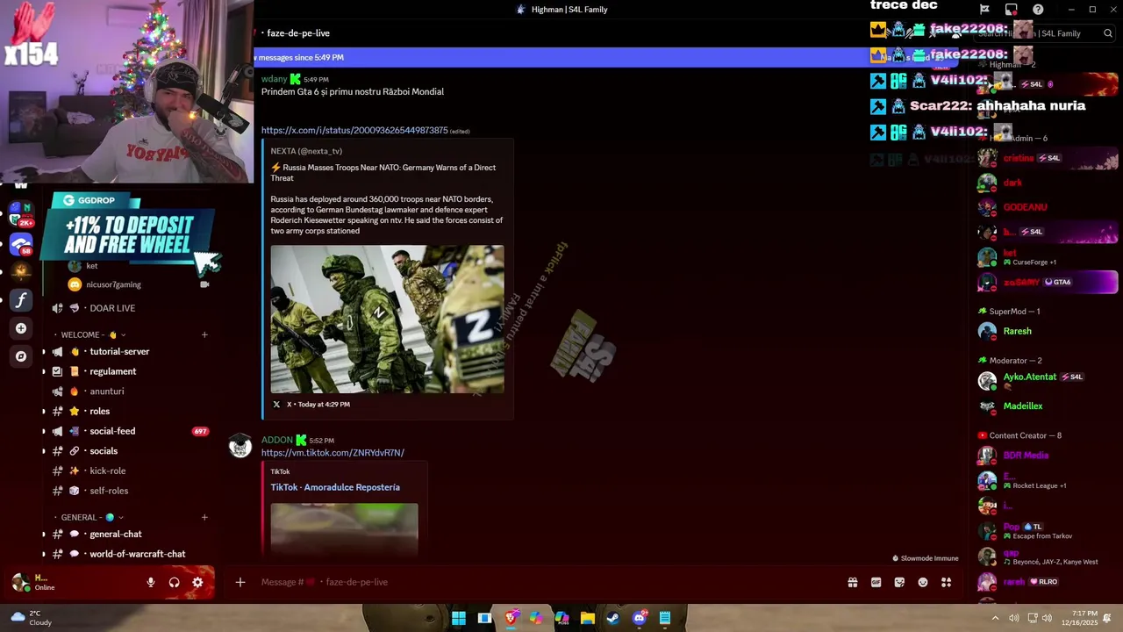Open member rareh with RLRO tag
This screenshot has height=632, width=1123.
click(1014, 581)
